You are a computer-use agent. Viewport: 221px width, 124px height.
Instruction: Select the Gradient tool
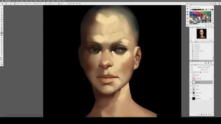click(x=2, y=35)
